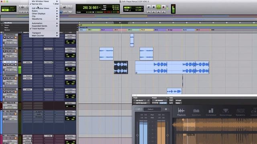Click the Stop transport button
257x144 pixels.
click(153, 7)
